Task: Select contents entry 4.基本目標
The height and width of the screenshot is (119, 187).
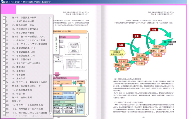Action: point(19,74)
